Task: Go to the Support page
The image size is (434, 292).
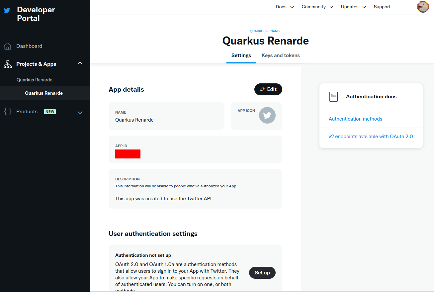Action: pyautogui.click(x=382, y=7)
